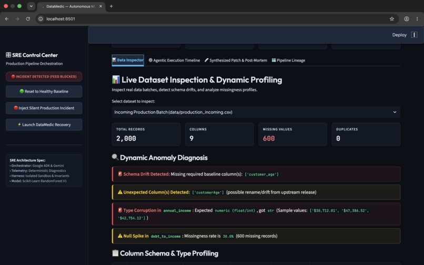424x265 pixels.
Task: Go forward in browser history
Action: coord(17,19)
